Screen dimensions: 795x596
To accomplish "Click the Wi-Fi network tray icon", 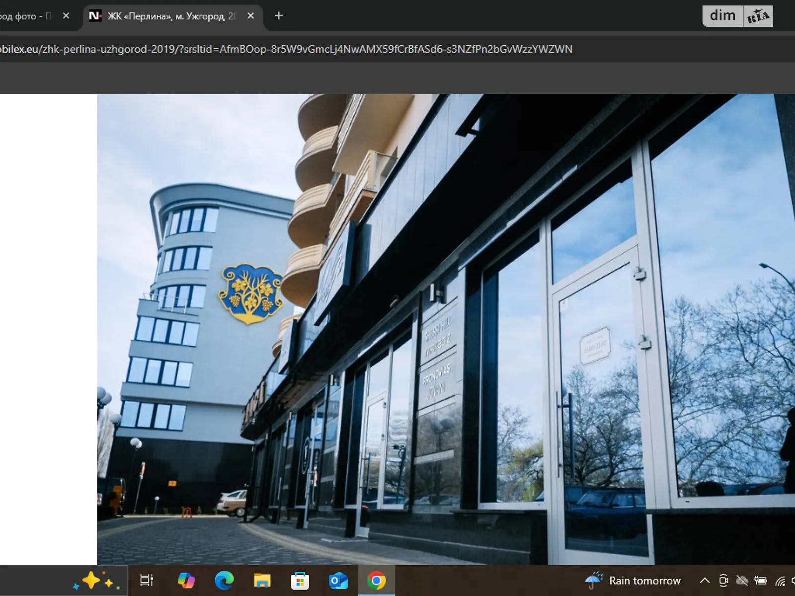I will (x=780, y=580).
